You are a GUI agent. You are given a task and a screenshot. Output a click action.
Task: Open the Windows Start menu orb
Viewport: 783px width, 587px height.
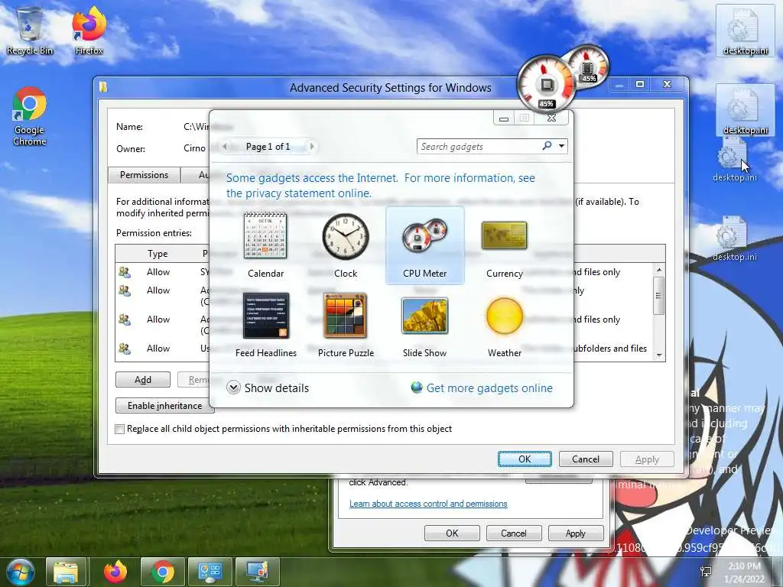point(20,572)
